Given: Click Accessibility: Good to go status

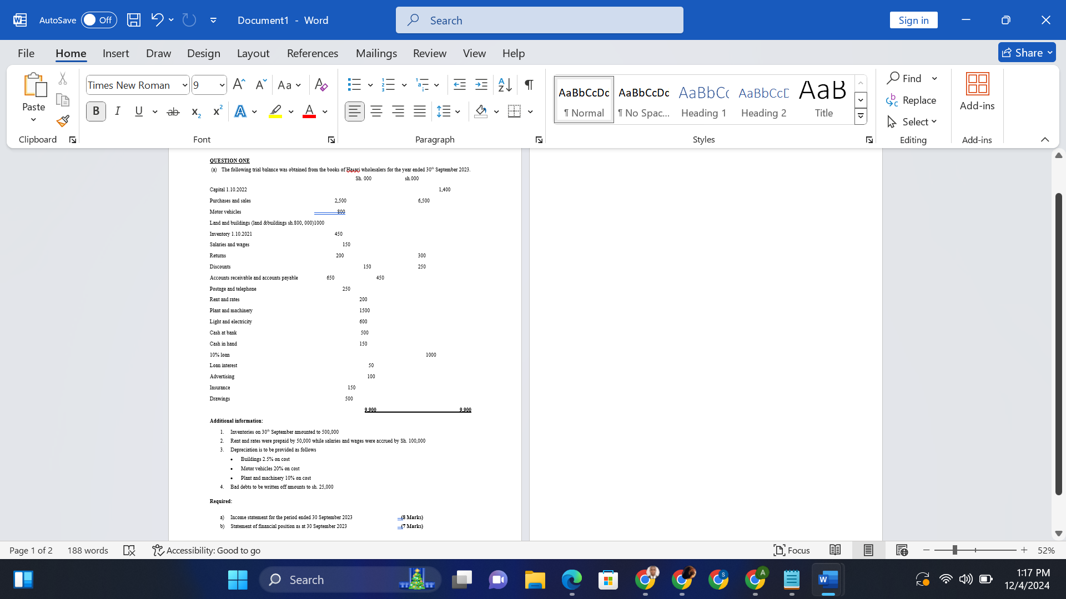Looking at the screenshot, I should point(207,550).
